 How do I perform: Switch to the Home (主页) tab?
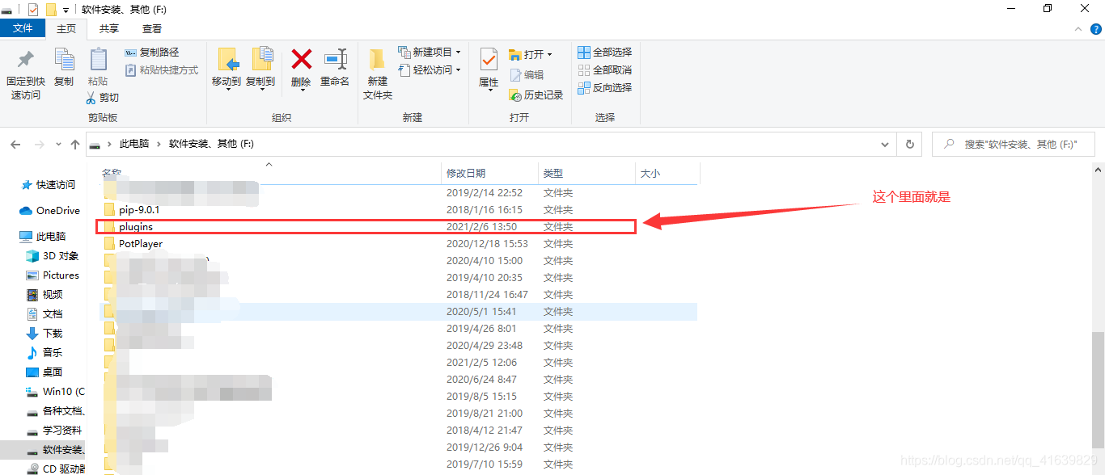tap(66, 28)
